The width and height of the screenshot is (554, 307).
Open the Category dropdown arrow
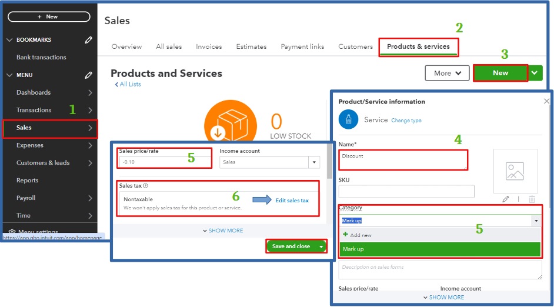coord(536,221)
